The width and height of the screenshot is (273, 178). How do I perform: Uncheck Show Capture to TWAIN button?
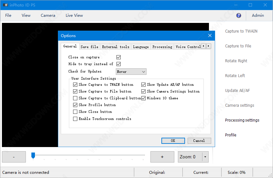[x=75, y=84]
